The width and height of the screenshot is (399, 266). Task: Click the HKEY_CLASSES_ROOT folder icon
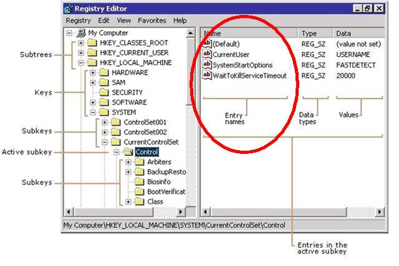click(92, 42)
